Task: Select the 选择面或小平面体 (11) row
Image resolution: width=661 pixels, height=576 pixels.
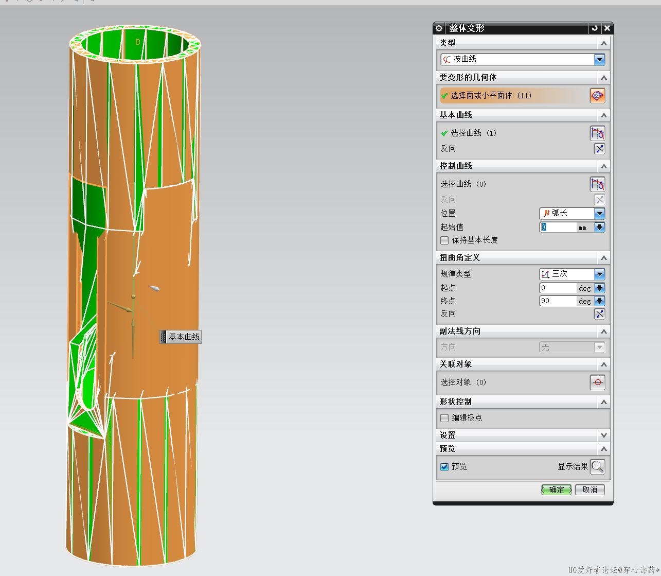Action: (x=513, y=96)
